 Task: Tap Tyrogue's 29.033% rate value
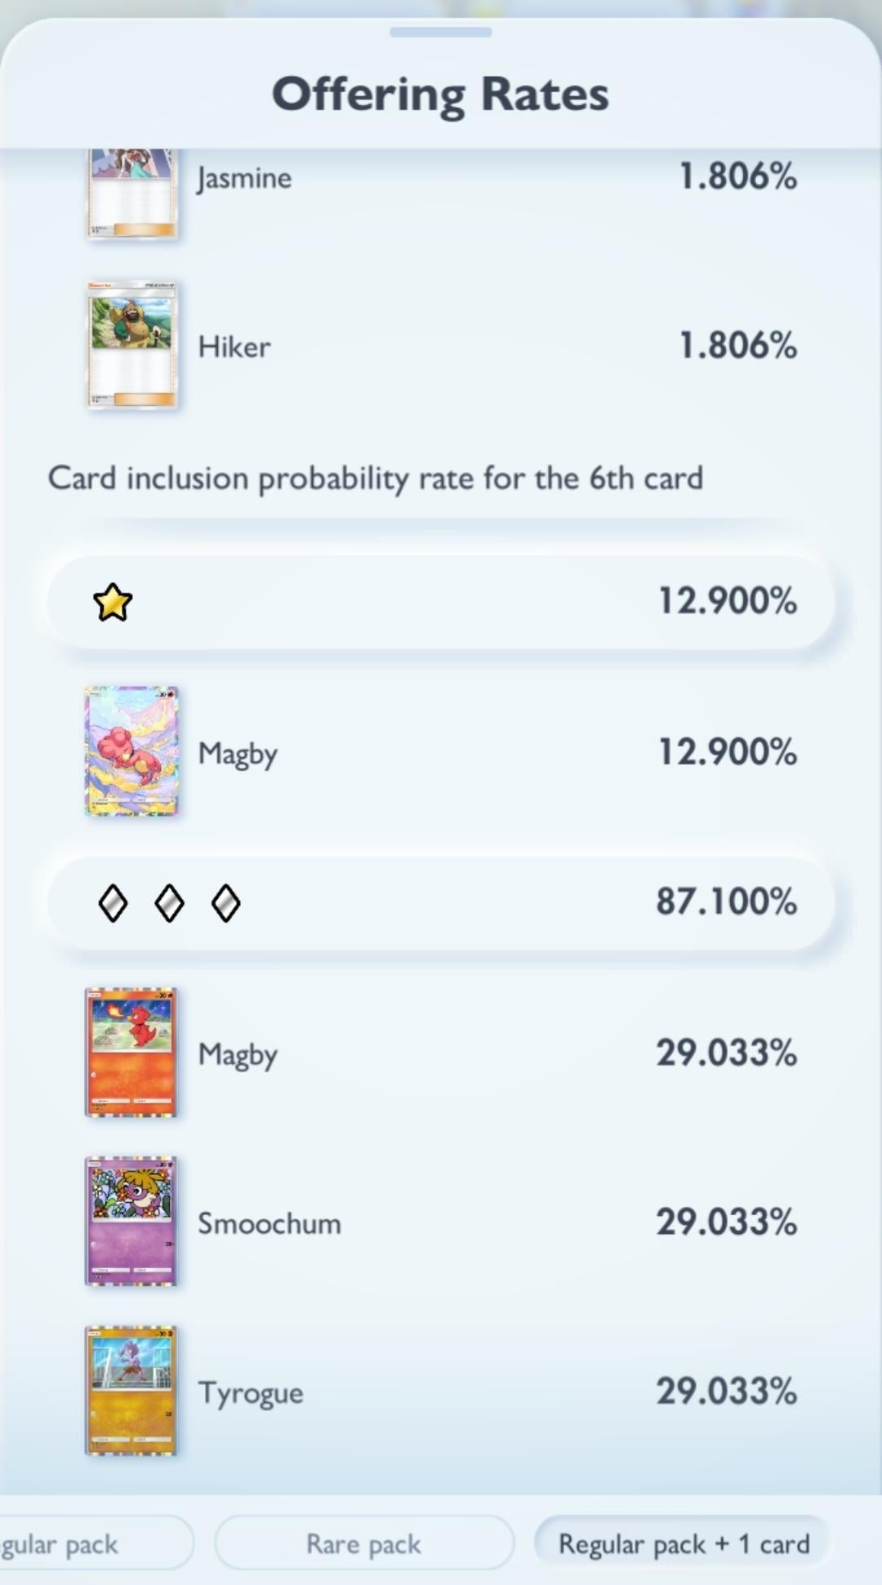click(726, 1391)
